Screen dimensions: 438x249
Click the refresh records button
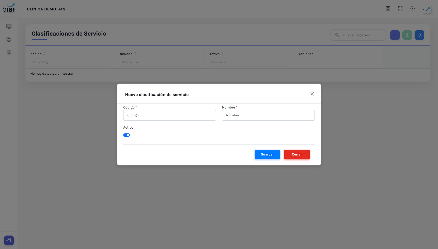[419, 35]
